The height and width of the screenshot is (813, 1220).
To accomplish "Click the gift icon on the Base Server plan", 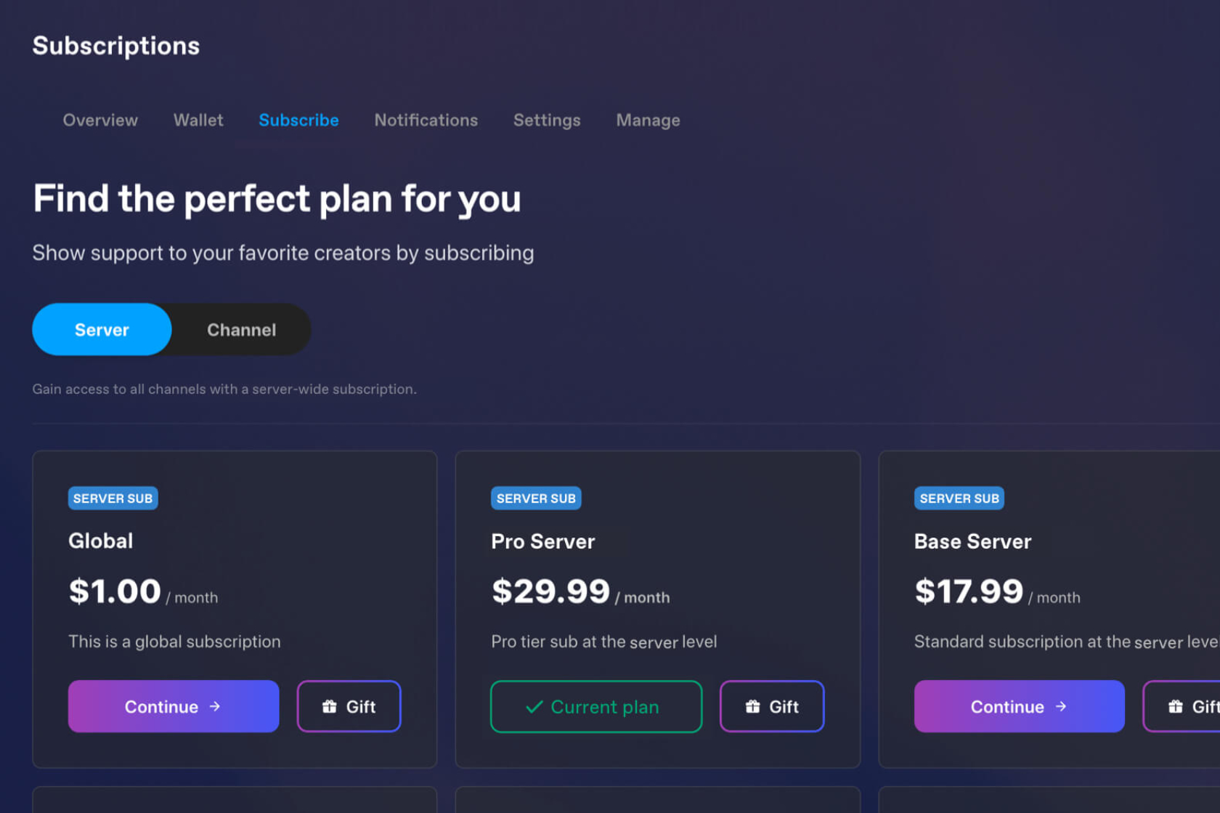I will 1175,706.
